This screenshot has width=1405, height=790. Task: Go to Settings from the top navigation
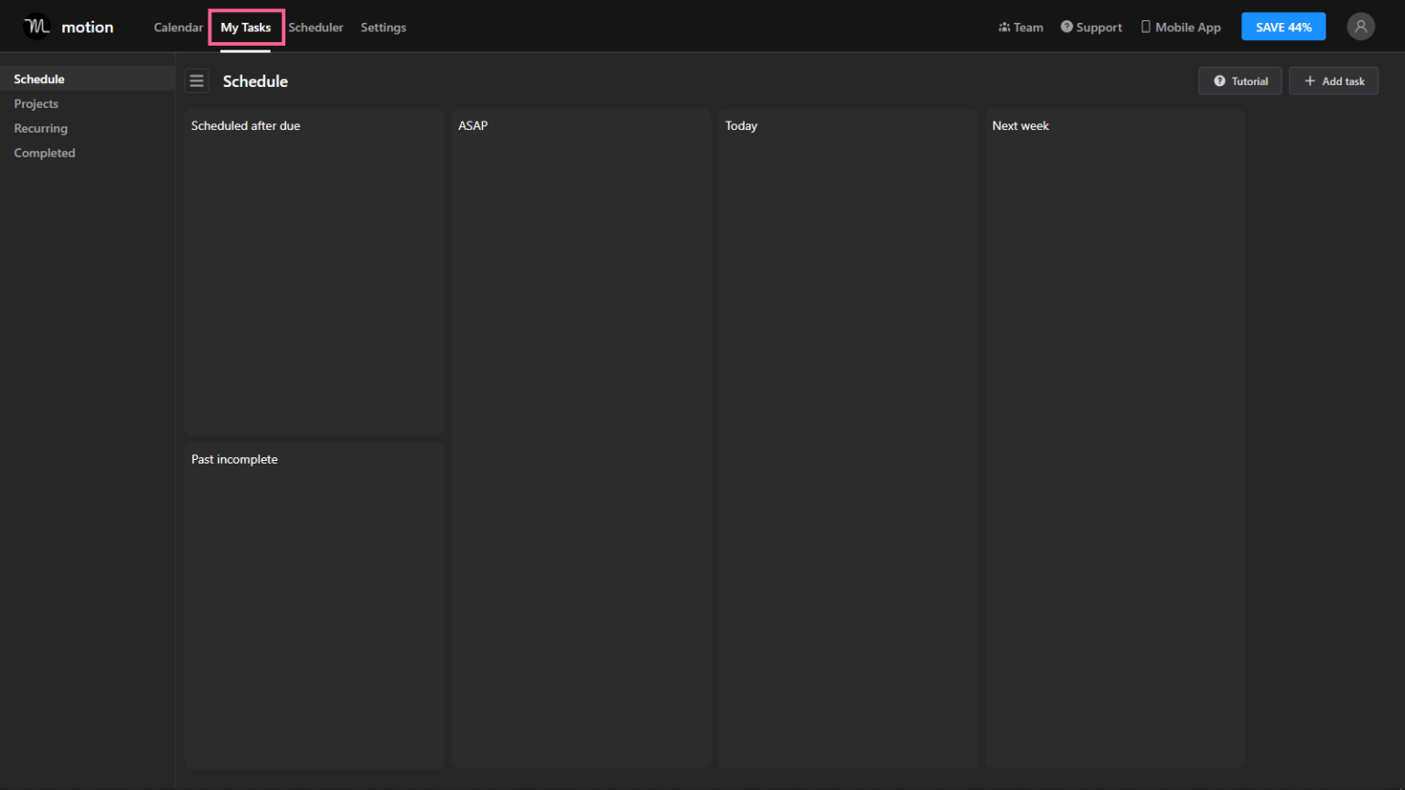(x=383, y=27)
